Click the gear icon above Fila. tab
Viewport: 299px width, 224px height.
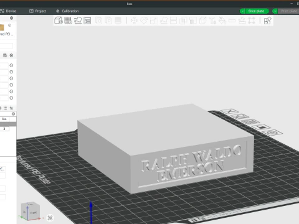click(x=13, y=114)
